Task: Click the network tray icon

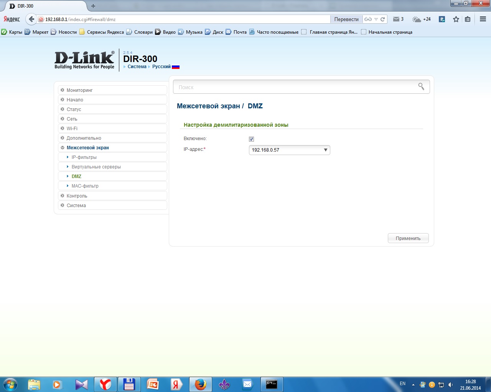Action: [441, 385]
